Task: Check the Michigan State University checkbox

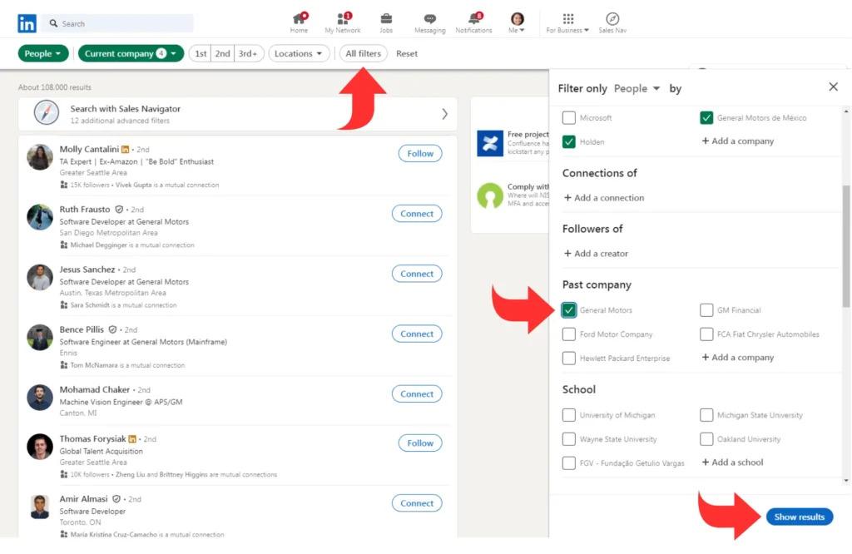Action: [706, 415]
